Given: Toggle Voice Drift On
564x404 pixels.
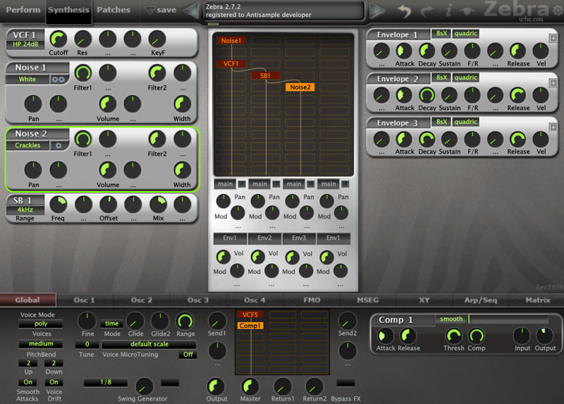Looking at the screenshot, I should 54,382.
